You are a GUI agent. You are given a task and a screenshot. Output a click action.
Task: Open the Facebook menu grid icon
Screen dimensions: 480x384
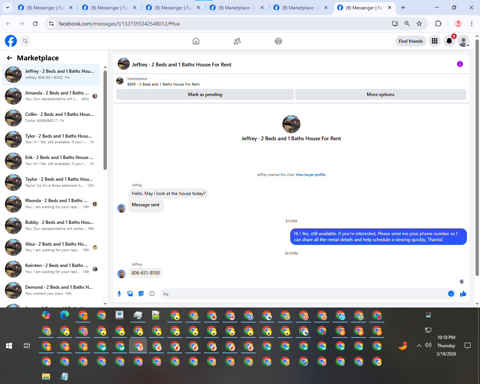point(435,41)
